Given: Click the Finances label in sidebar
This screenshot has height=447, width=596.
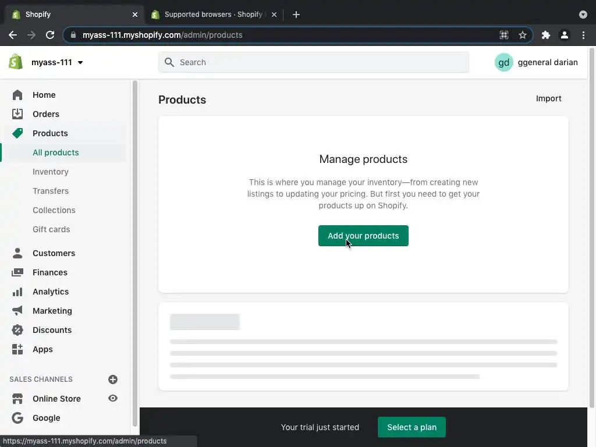Looking at the screenshot, I should point(50,272).
